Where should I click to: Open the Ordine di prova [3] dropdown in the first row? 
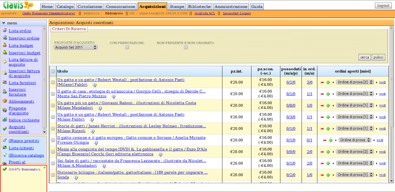click(x=355, y=82)
